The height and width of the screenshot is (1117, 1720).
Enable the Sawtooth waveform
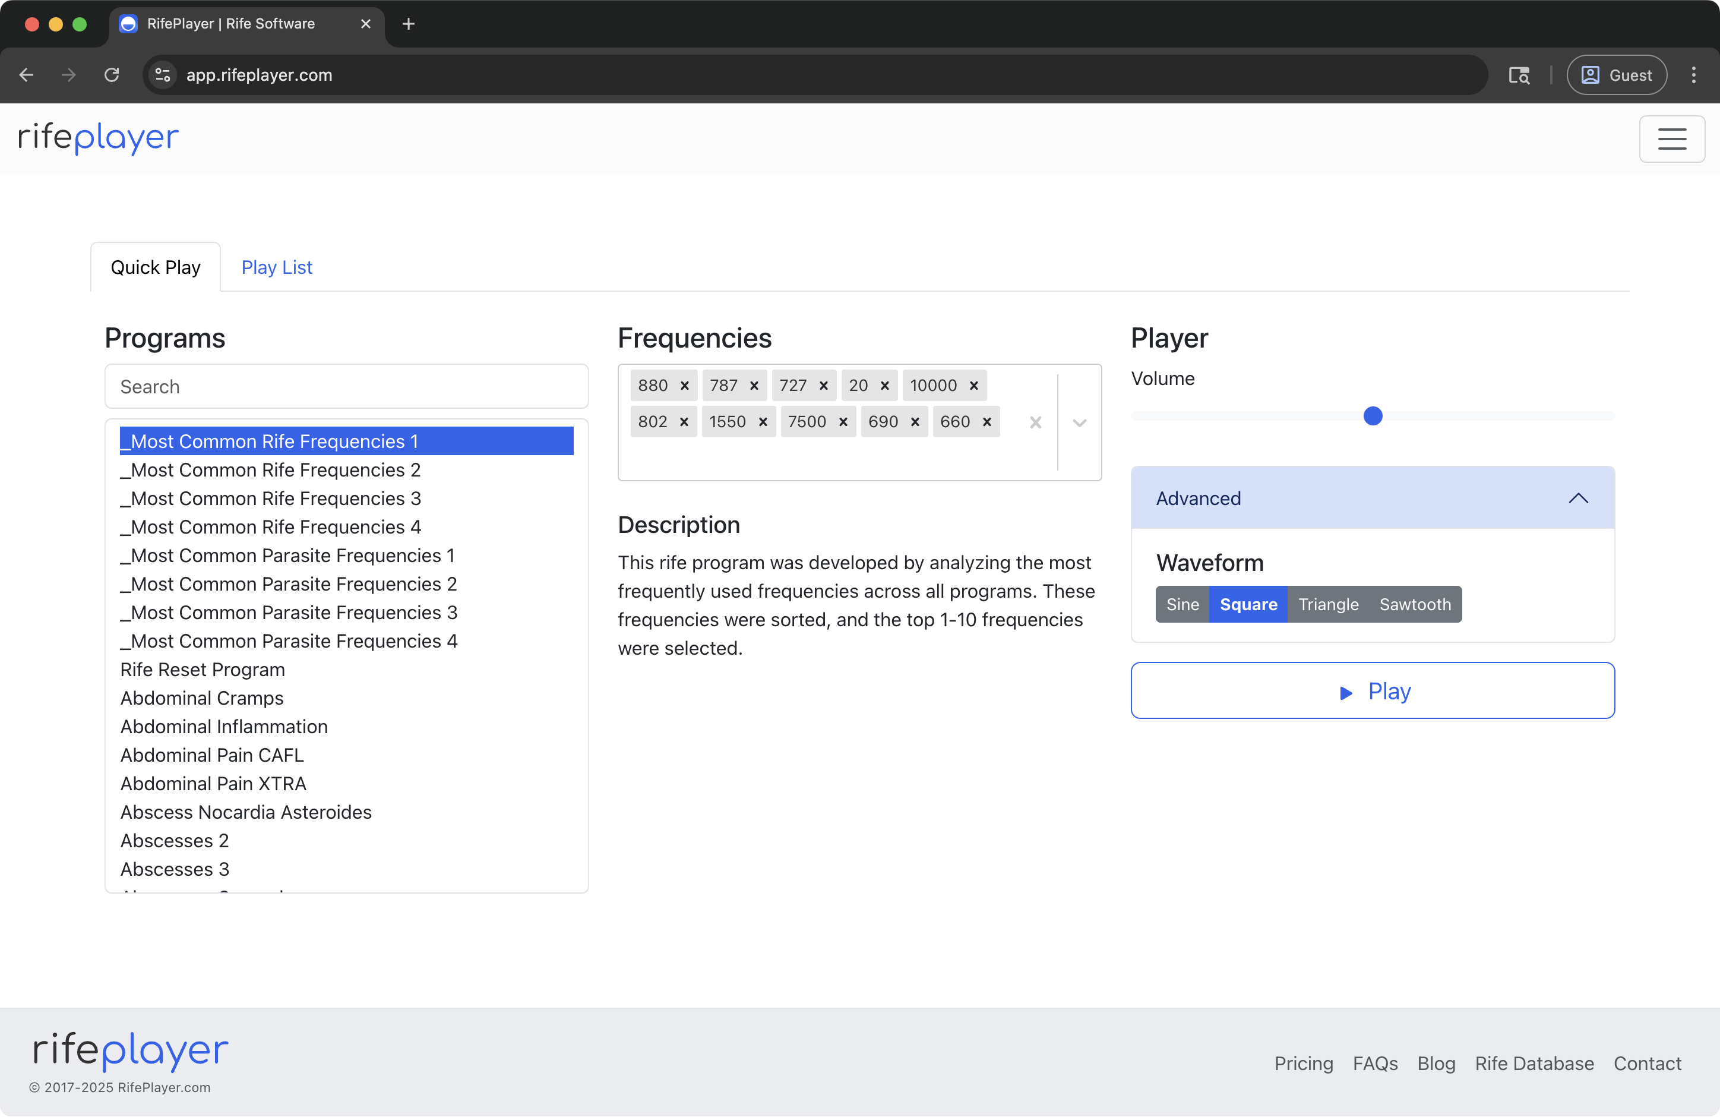[1414, 604]
